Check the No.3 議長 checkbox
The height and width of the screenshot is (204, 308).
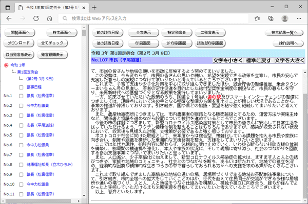click(x=21, y=116)
